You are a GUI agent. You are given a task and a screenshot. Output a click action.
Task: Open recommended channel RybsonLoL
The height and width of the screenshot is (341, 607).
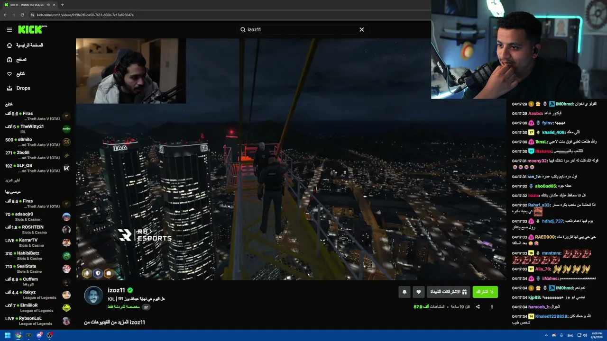(38, 321)
